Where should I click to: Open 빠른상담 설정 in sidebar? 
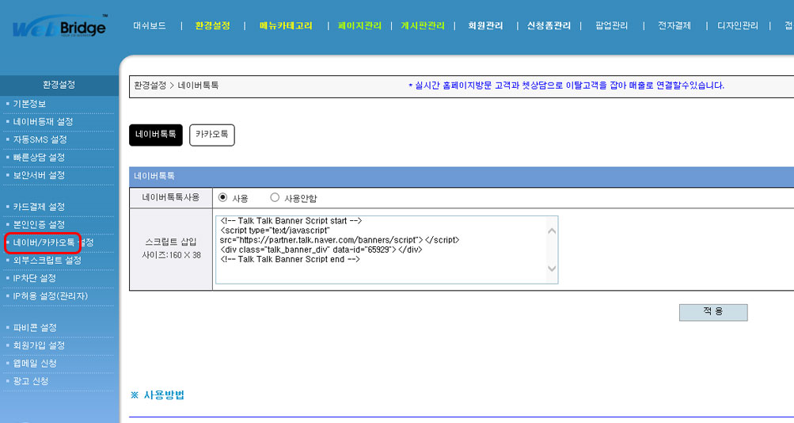point(39,157)
